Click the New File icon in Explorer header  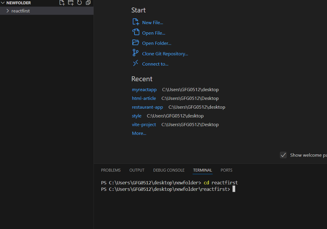tap(62, 3)
